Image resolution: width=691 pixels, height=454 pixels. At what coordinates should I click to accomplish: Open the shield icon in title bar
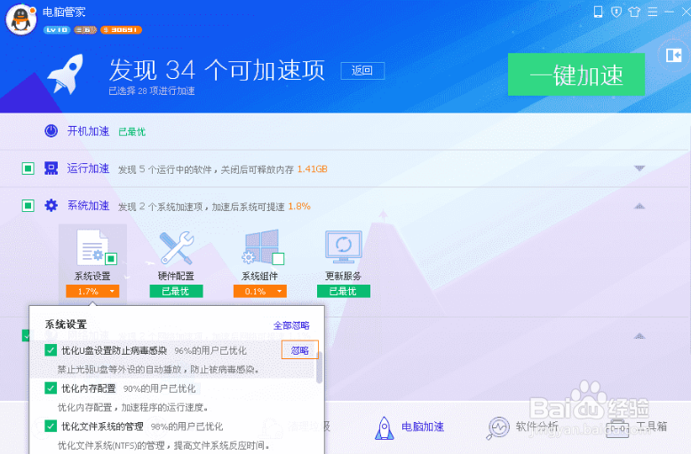coord(616,12)
